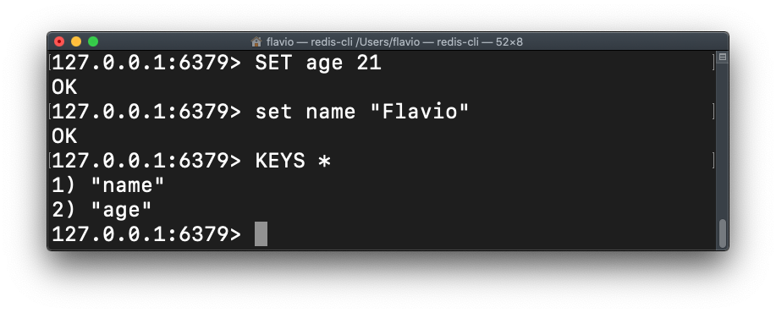Click the "KEYS *" command text
The image size is (776, 313).
point(293,162)
